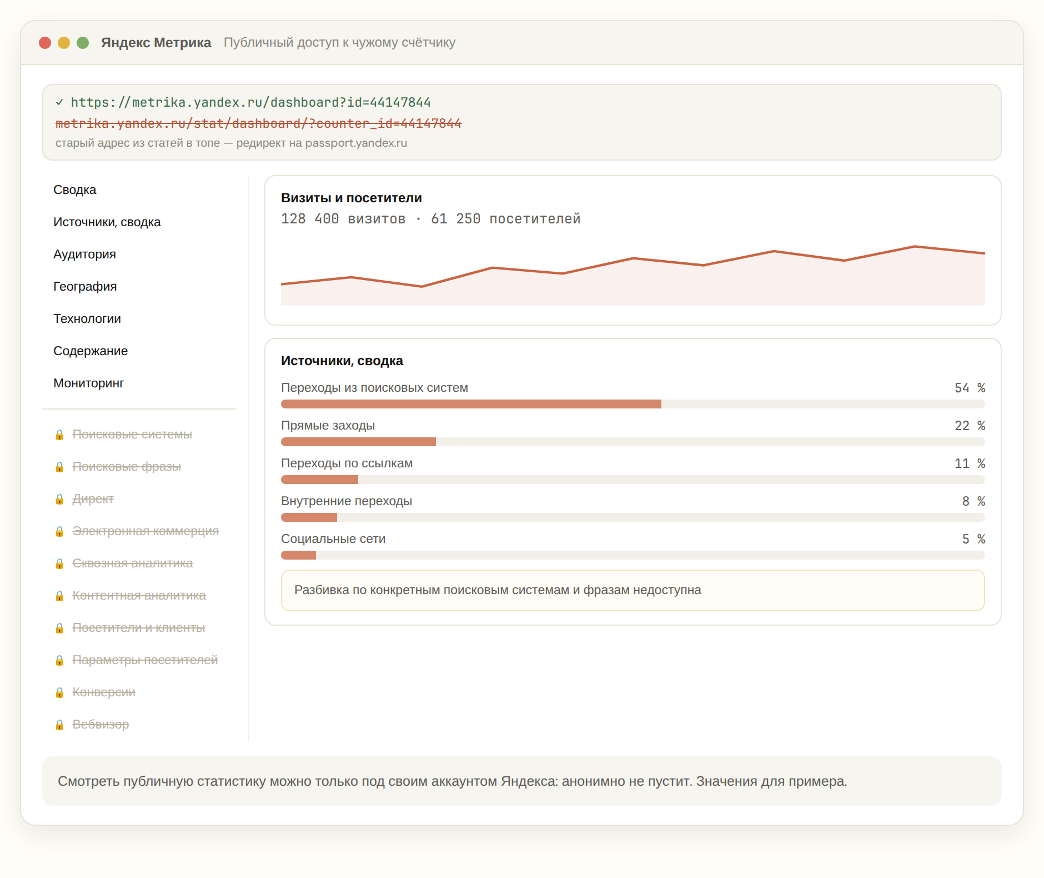Close the window with the red button
The image size is (1044, 878).
pos(46,43)
